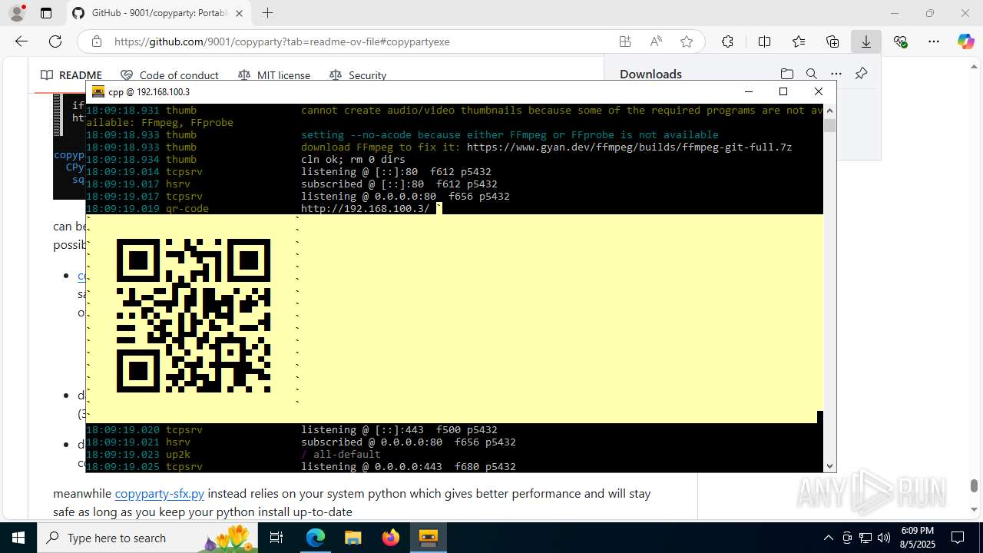Switch to MIT license tab

(x=274, y=75)
